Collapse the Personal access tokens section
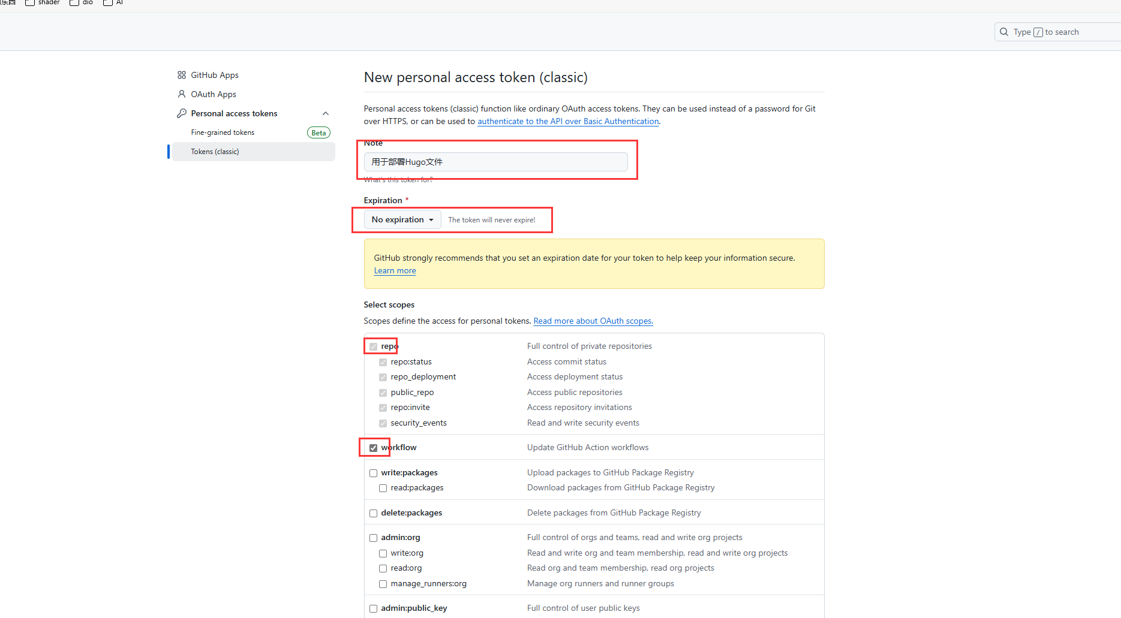 click(x=326, y=113)
